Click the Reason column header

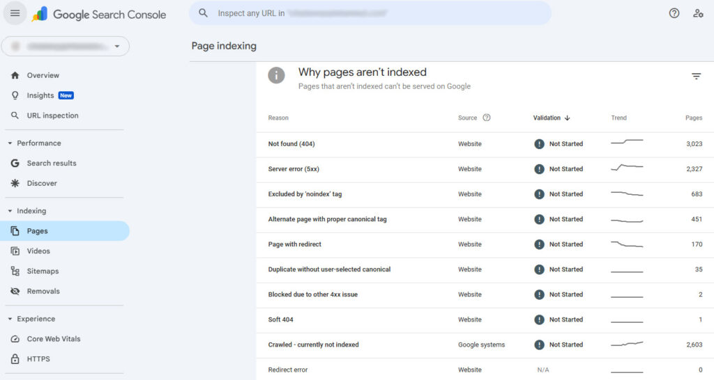(x=278, y=118)
